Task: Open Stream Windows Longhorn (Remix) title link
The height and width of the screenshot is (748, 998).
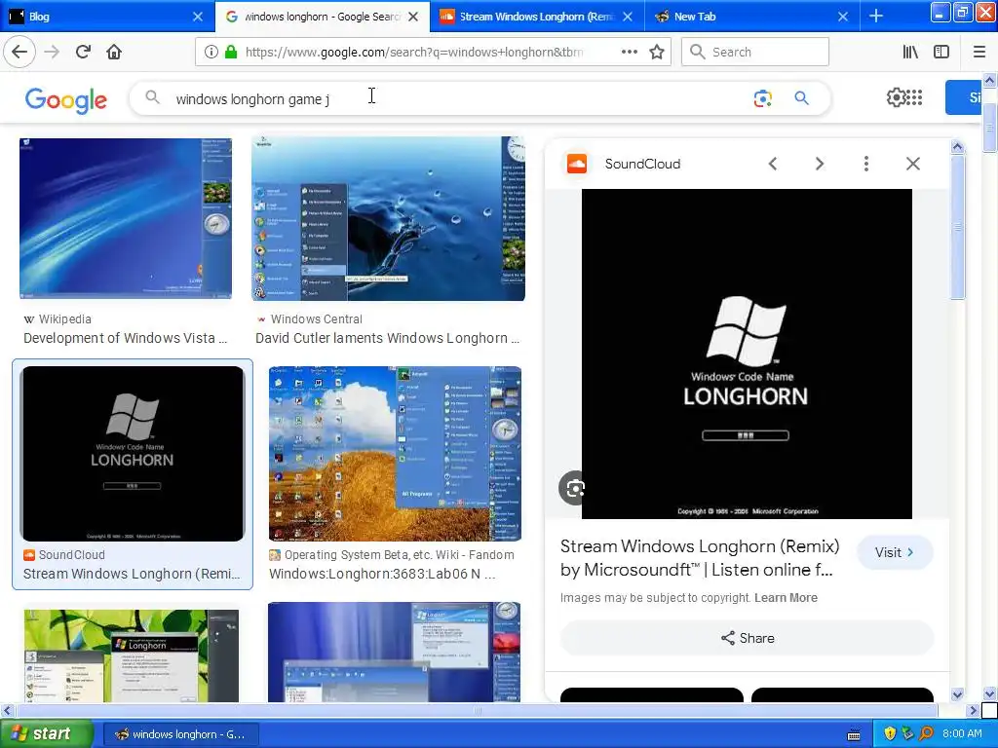Action: click(x=700, y=558)
